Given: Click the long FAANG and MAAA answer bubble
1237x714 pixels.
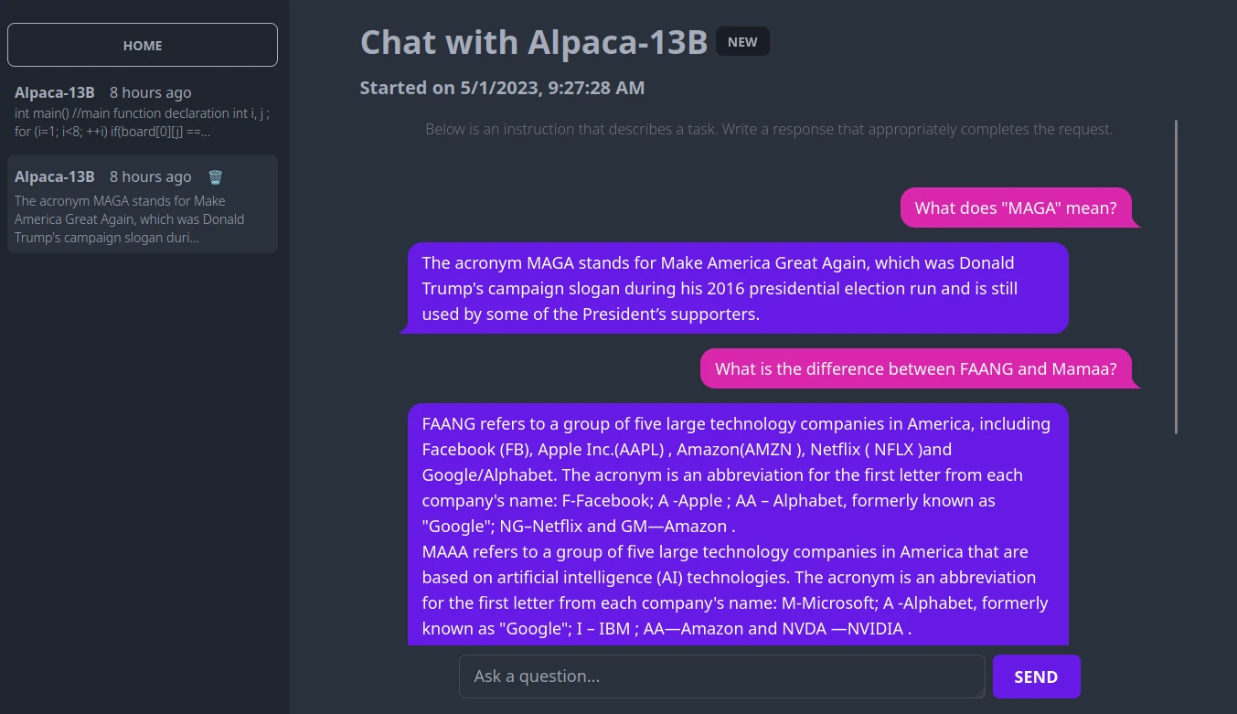Looking at the screenshot, I should 738,526.
